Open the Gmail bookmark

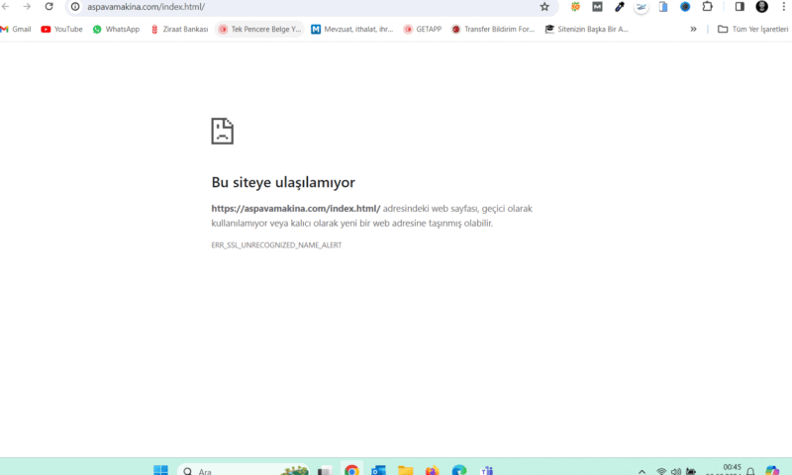16,30
